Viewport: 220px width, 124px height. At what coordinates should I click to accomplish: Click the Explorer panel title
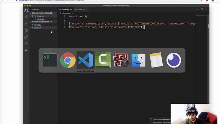pyautogui.click(x=35, y=9)
